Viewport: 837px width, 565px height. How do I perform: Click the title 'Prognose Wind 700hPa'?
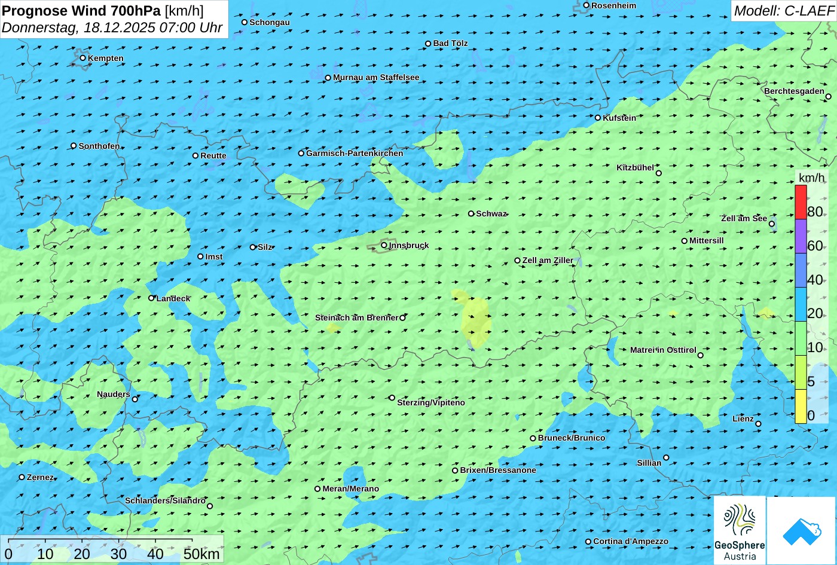click(81, 10)
